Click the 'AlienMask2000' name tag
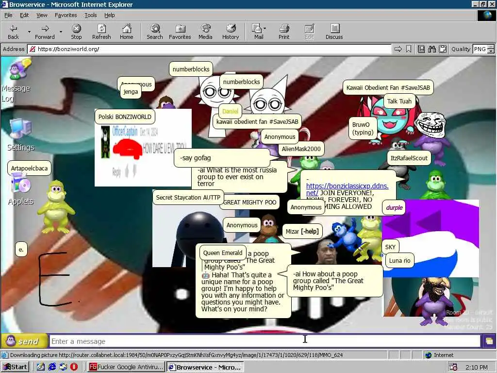This screenshot has width=497, height=373. click(x=301, y=149)
